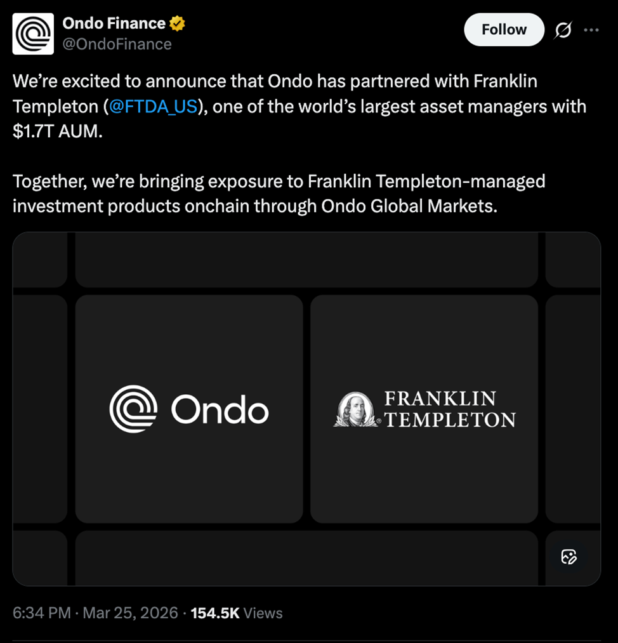Open the Ondo Finance profile avatar
This screenshot has height=643, width=618.
33,34
